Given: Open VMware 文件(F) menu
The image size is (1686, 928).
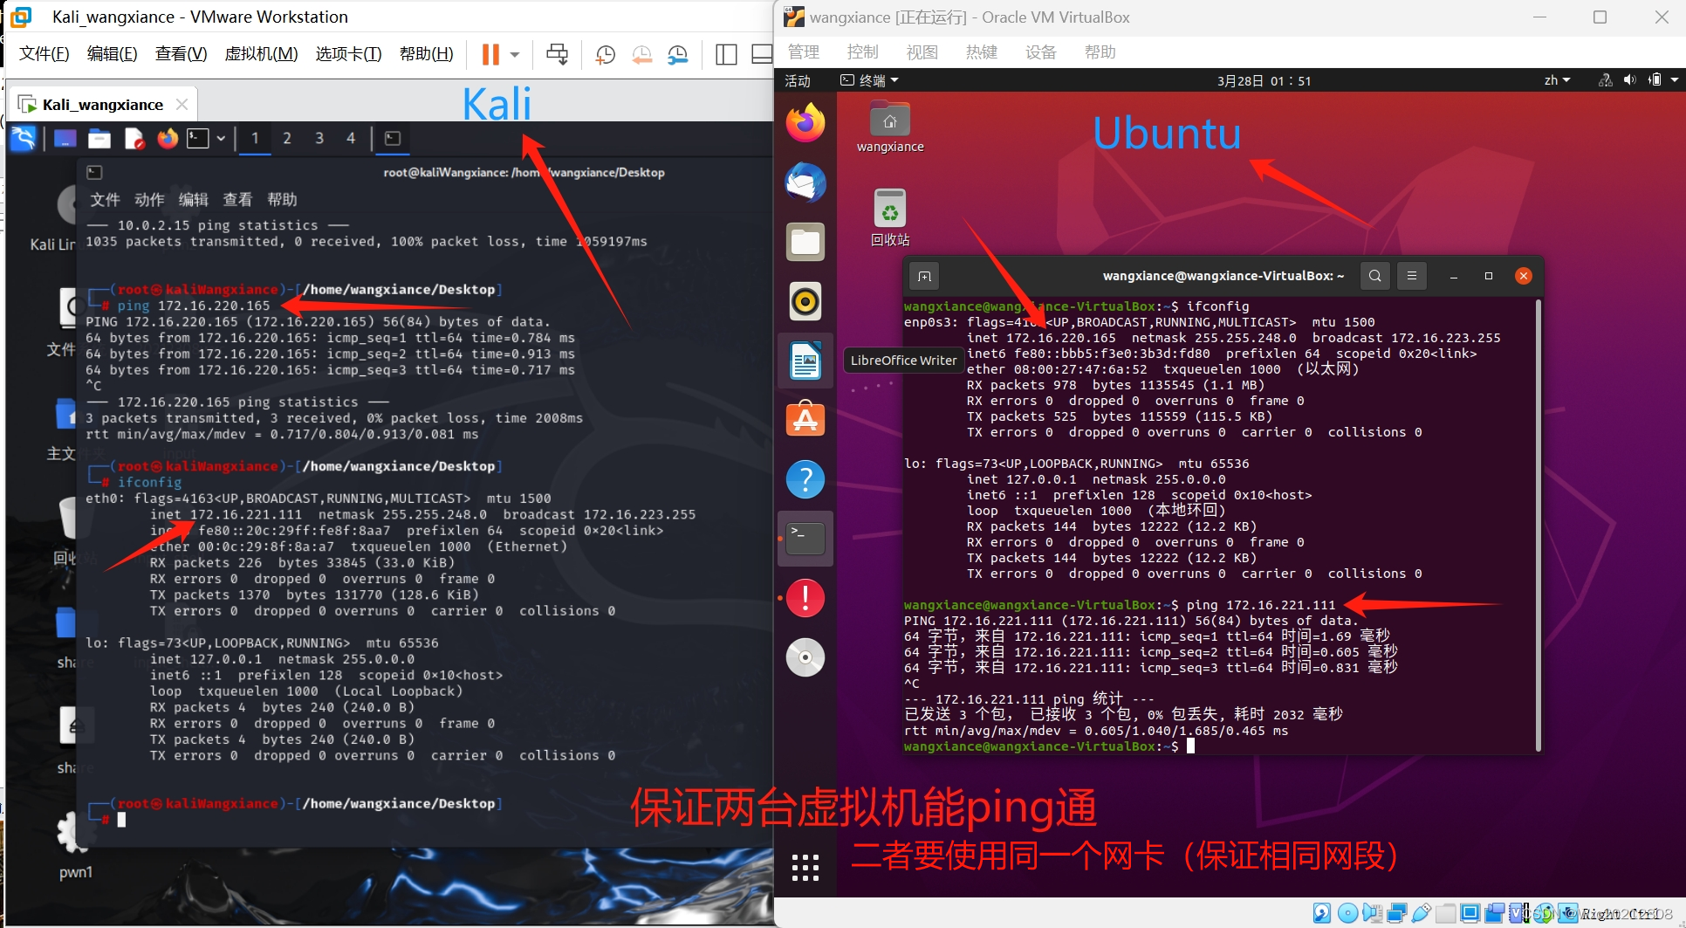Looking at the screenshot, I should coord(45,54).
